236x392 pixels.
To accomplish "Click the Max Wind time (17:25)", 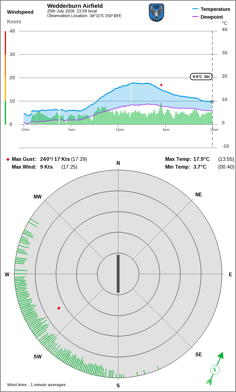I will tap(69, 167).
